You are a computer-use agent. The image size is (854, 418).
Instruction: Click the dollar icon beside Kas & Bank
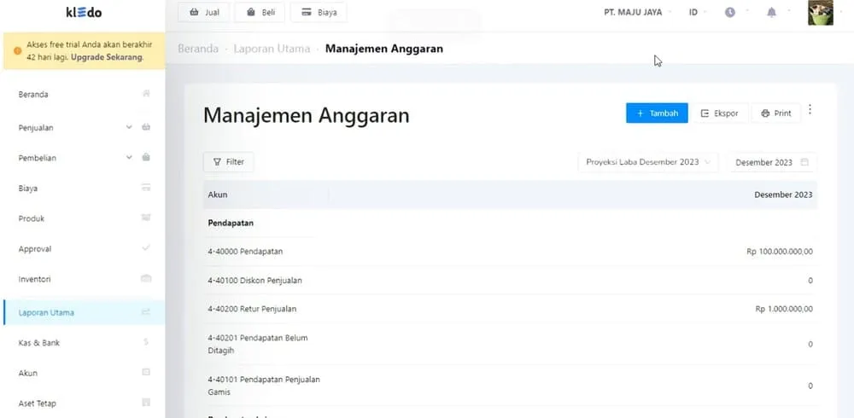[x=146, y=342]
